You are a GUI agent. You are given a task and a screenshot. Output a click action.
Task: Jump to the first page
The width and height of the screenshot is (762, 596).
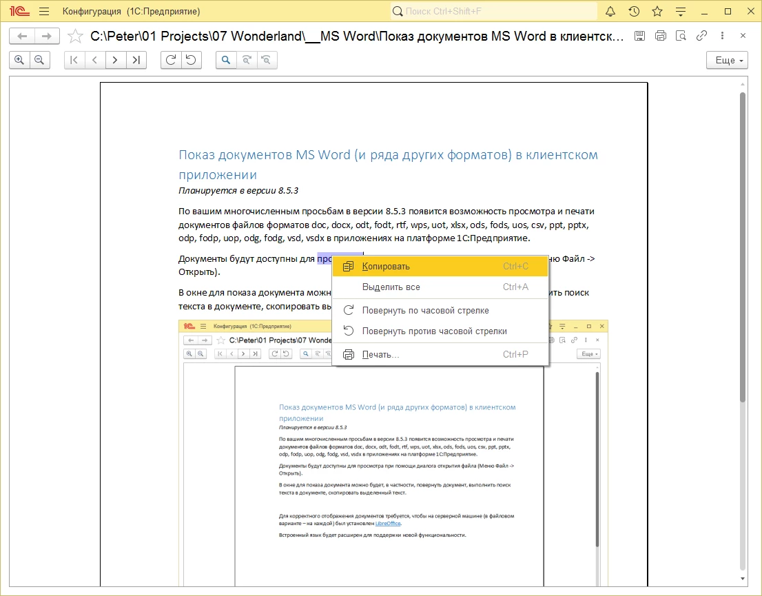[x=74, y=60]
